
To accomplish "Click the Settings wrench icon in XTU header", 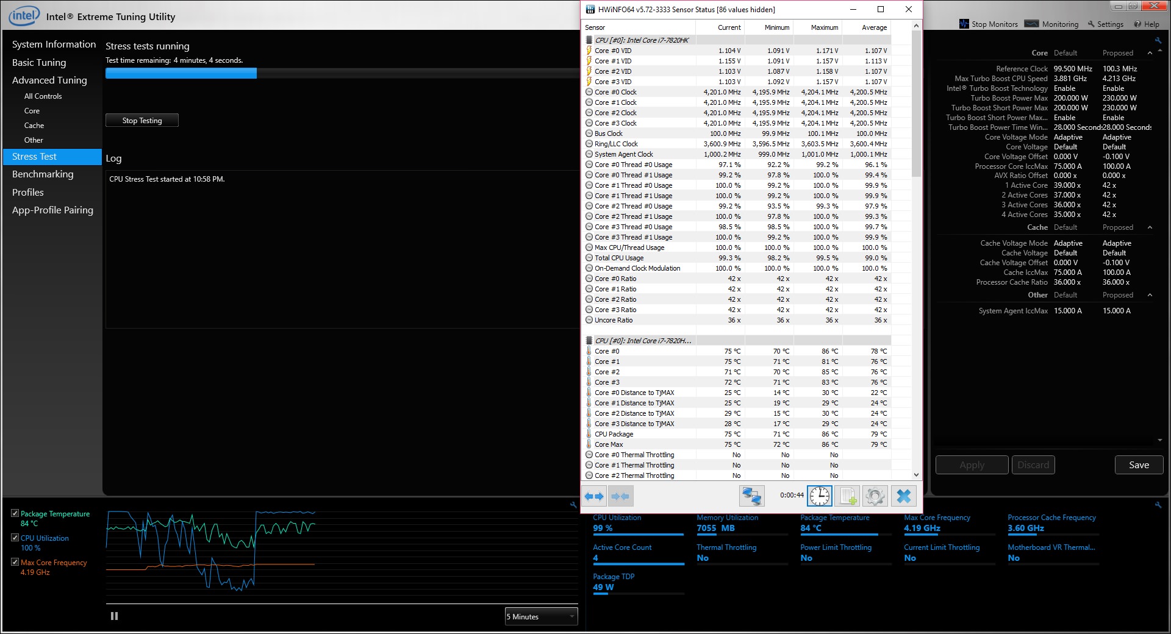I will click(1092, 24).
